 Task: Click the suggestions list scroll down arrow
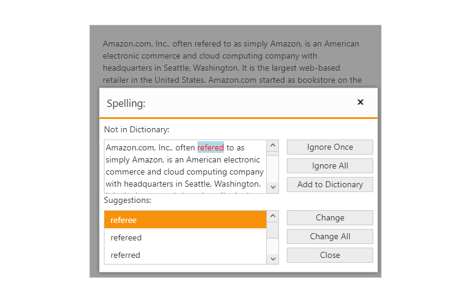click(273, 259)
